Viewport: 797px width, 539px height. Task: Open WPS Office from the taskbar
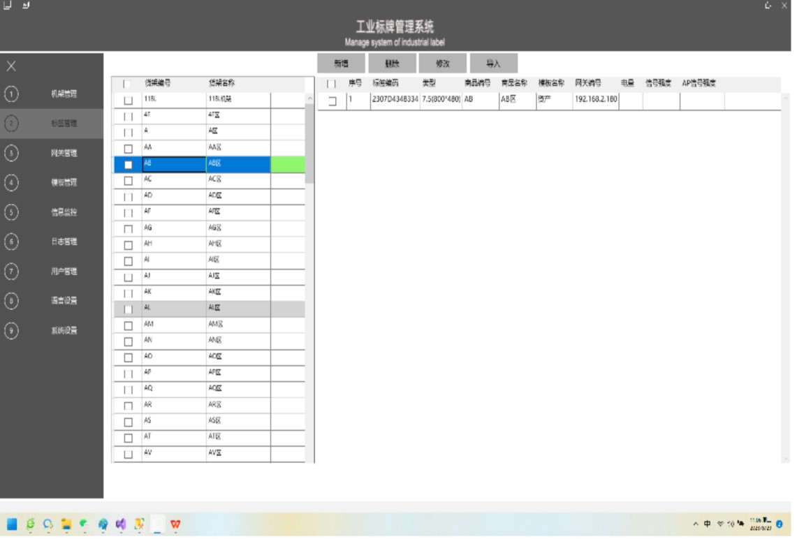175,524
